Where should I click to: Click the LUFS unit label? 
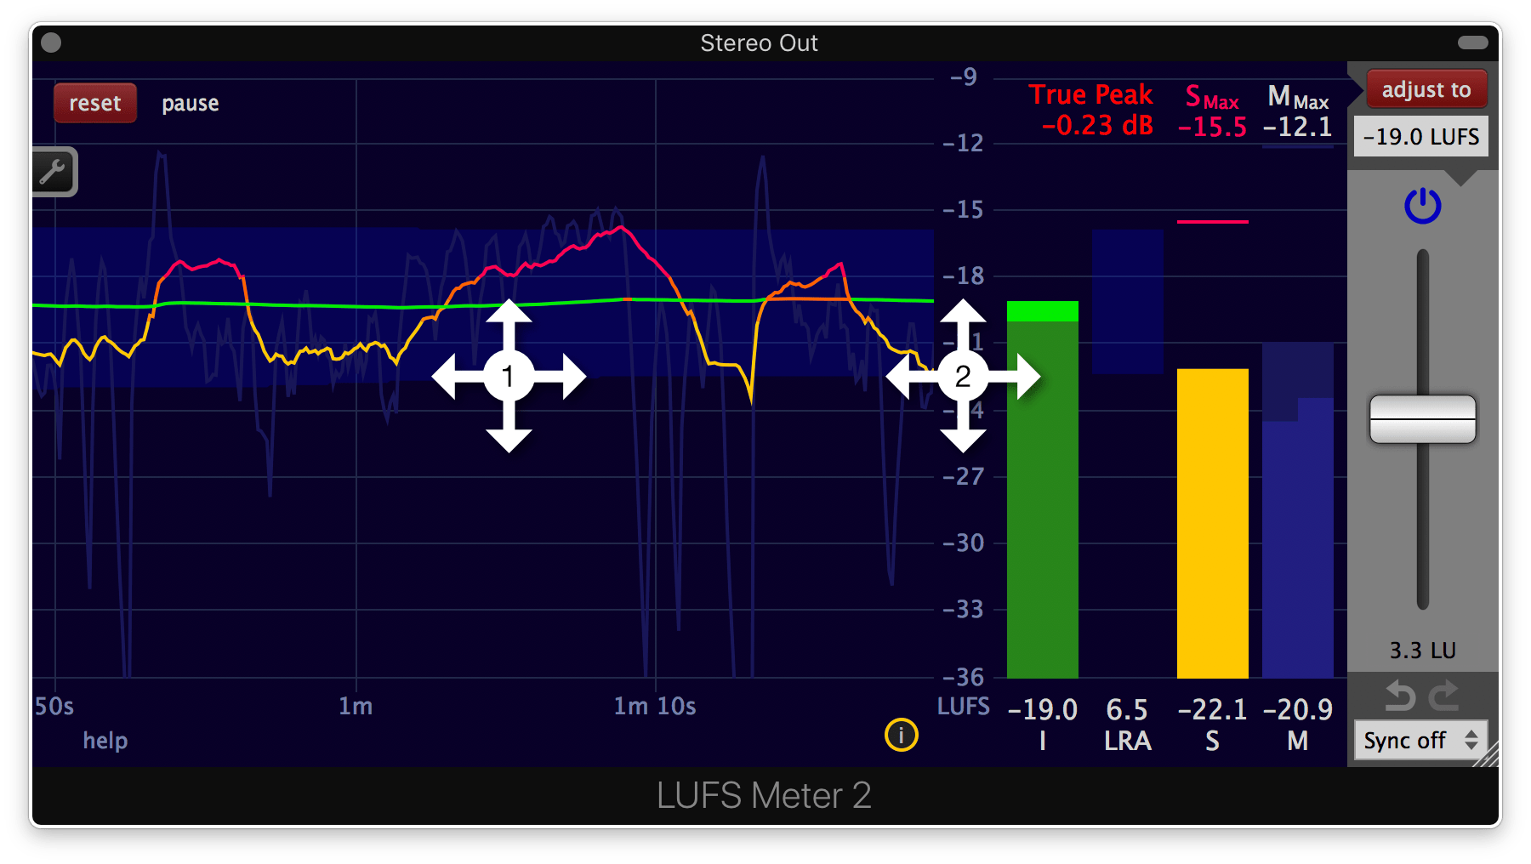(x=964, y=707)
